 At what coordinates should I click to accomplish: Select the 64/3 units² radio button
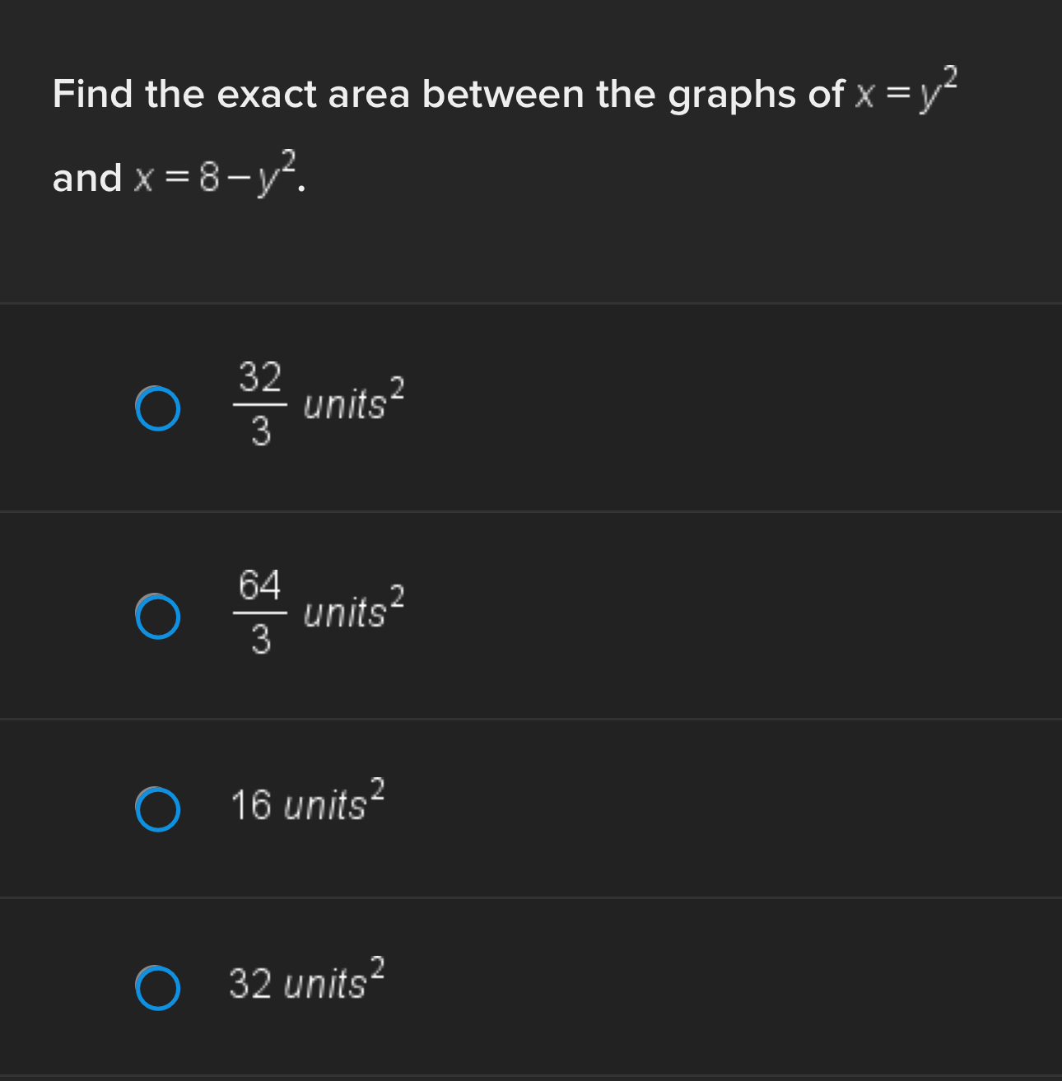click(158, 615)
